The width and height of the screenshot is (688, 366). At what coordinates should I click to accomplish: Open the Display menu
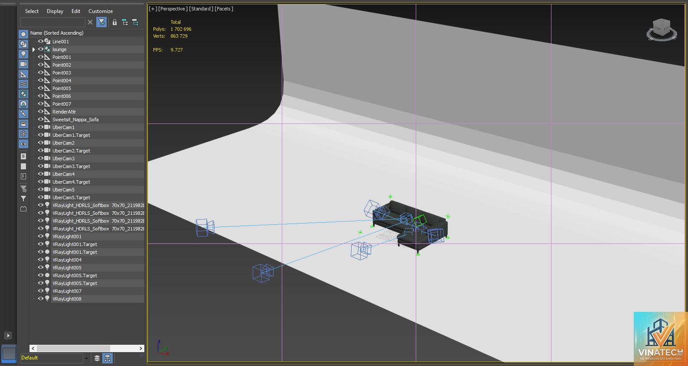[x=55, y=11]
